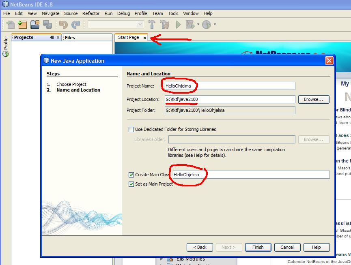Click the Save All toolbar icon
Image resolution: width=351 pixels, height=265 pixels.
click(x=47, y=24)
